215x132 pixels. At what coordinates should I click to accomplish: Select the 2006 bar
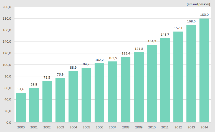tap(99, 93)
